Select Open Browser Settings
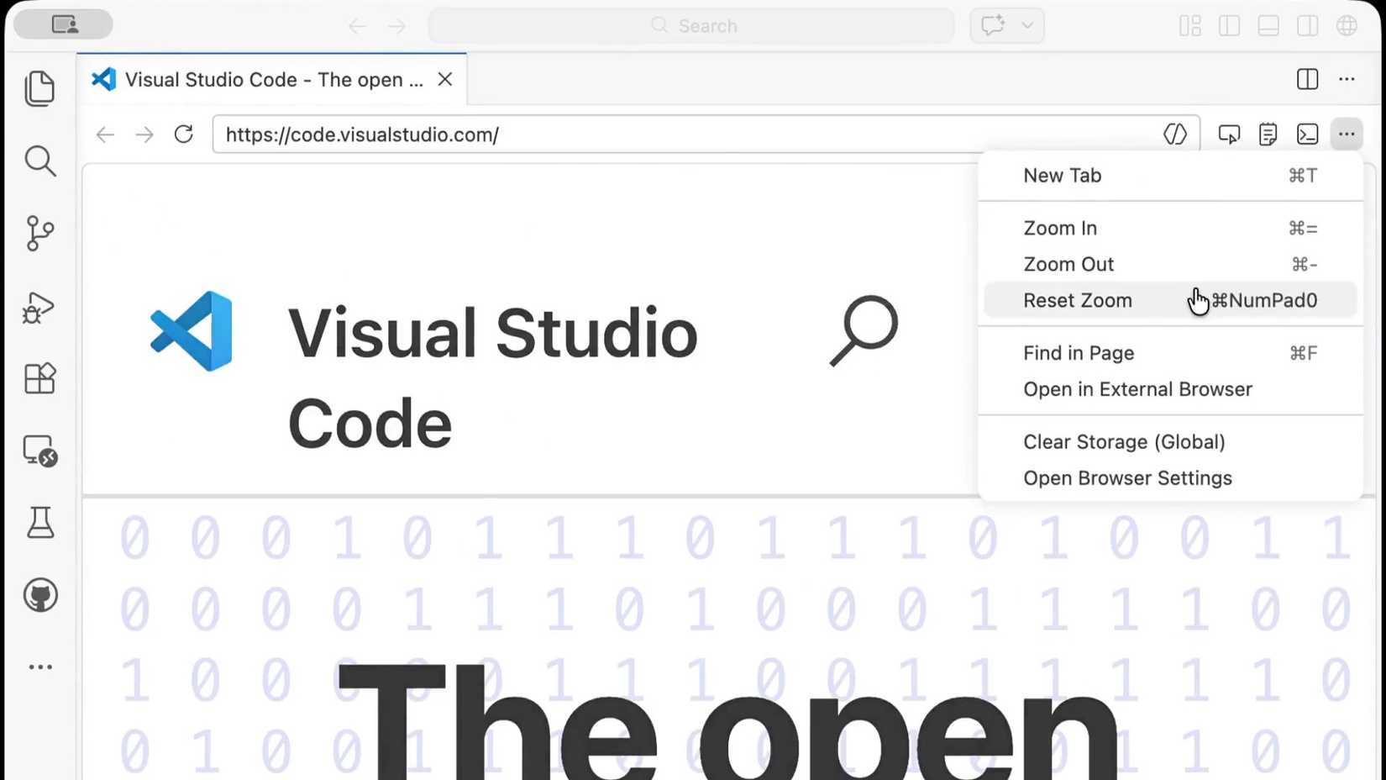The image size is (1386, 780). (1170, 478)
